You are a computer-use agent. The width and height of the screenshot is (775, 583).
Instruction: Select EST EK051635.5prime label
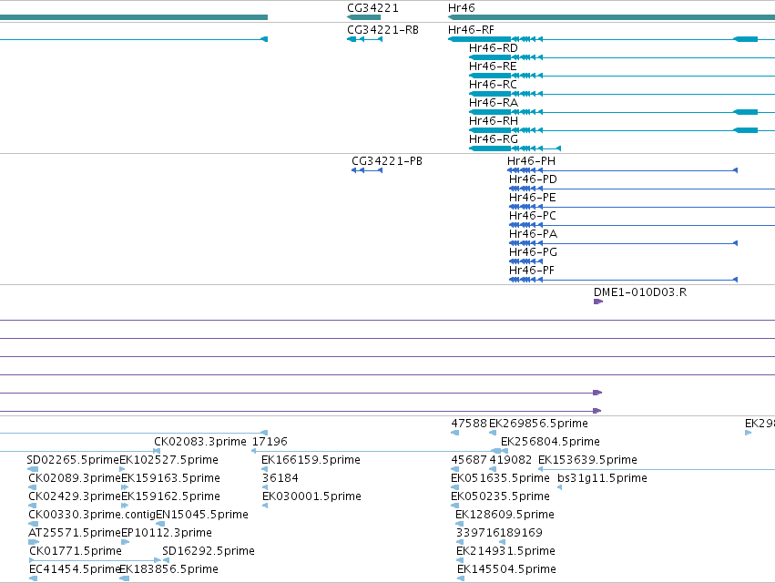pos(500,478)
